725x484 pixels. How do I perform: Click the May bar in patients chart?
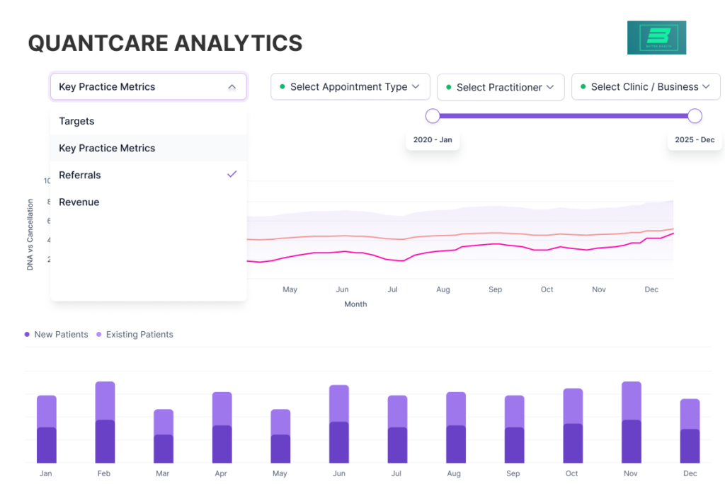coord(280,436)
